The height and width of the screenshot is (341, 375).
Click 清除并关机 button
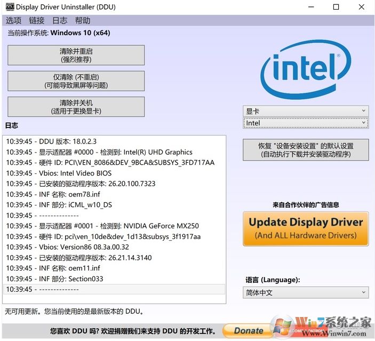[x=76, y=107]
